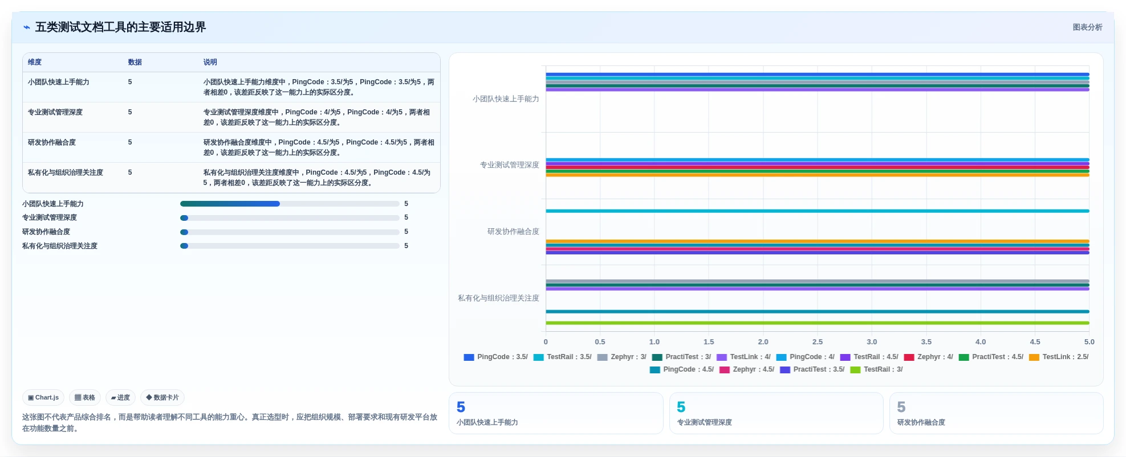Select the 进度 tag
This screenshot has height=457, width=1126.
120,398
